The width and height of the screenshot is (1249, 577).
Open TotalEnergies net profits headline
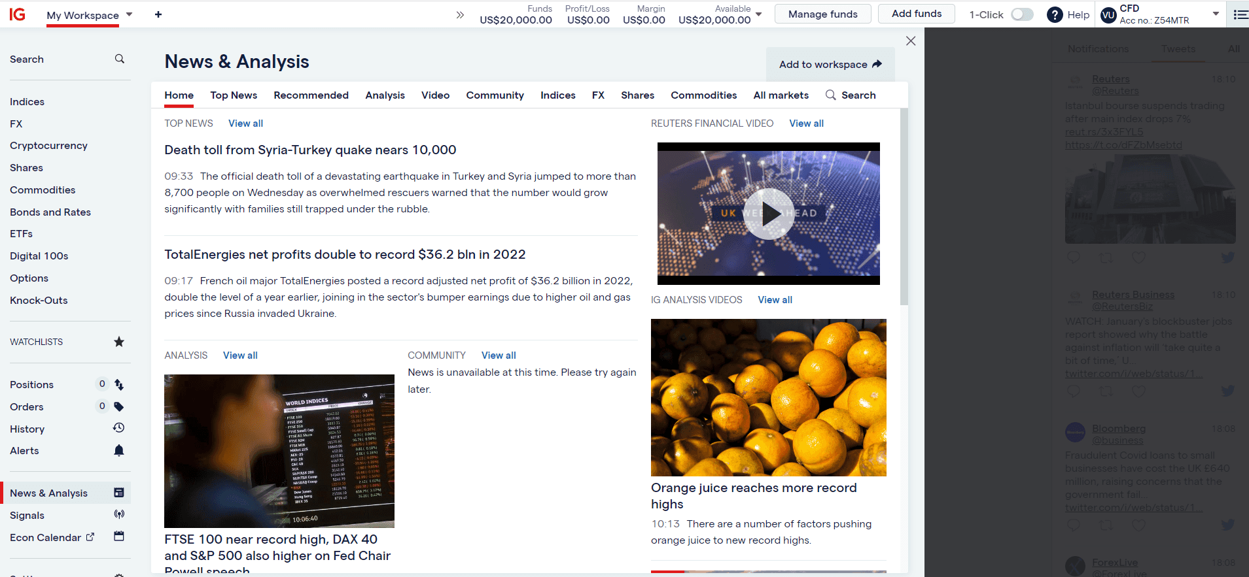(345, 255)
